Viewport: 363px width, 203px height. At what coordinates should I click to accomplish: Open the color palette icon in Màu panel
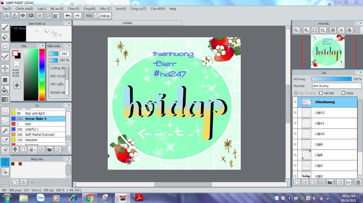17,85
